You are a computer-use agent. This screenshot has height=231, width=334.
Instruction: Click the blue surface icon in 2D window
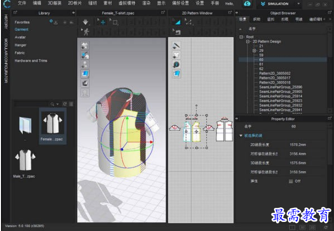click(177, 74)
